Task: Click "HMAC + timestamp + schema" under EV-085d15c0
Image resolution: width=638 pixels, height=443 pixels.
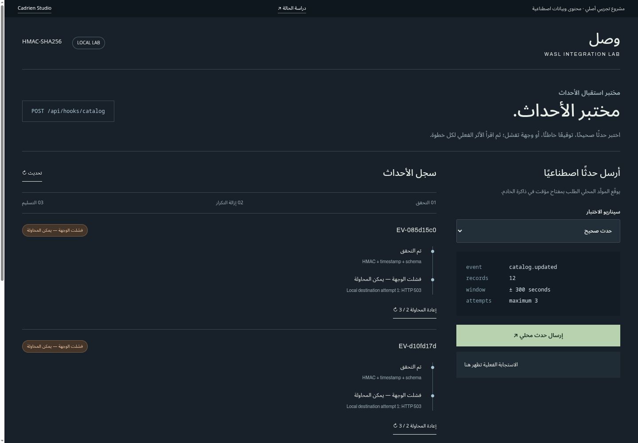Action: point(392,262)
